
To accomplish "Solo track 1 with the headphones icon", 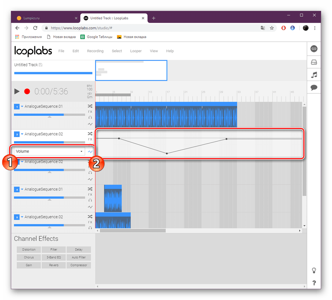I will (90, 117).
